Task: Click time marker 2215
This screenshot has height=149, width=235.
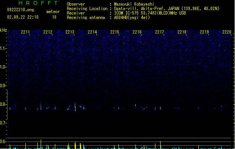Action: click(115, 32)
